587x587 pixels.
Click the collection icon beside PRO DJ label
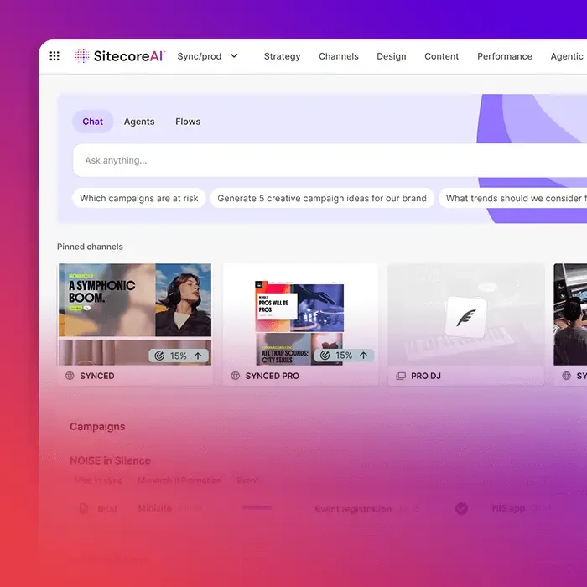coord(401,376)
